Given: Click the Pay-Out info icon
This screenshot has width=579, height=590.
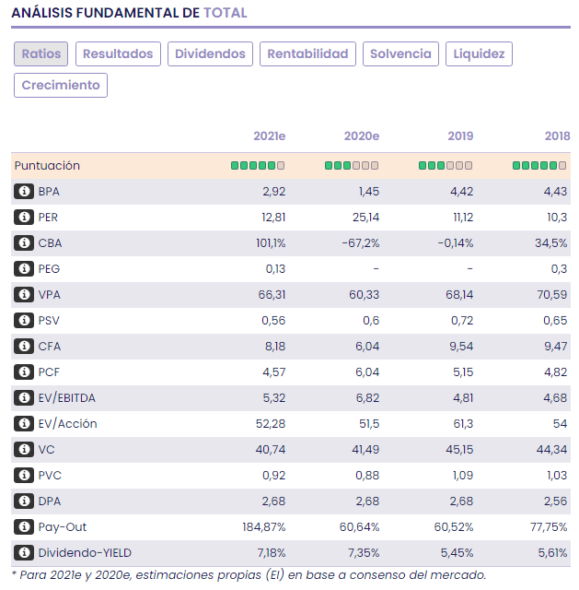Looking at the screenshot, I should [24, 527].
